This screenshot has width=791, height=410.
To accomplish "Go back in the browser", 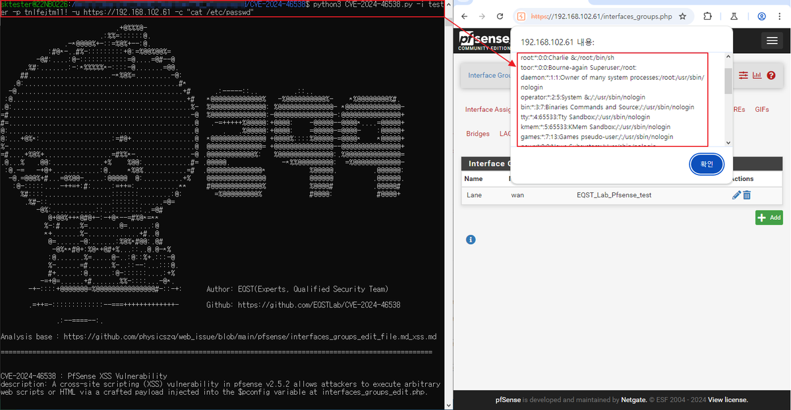I will point(465,16).
